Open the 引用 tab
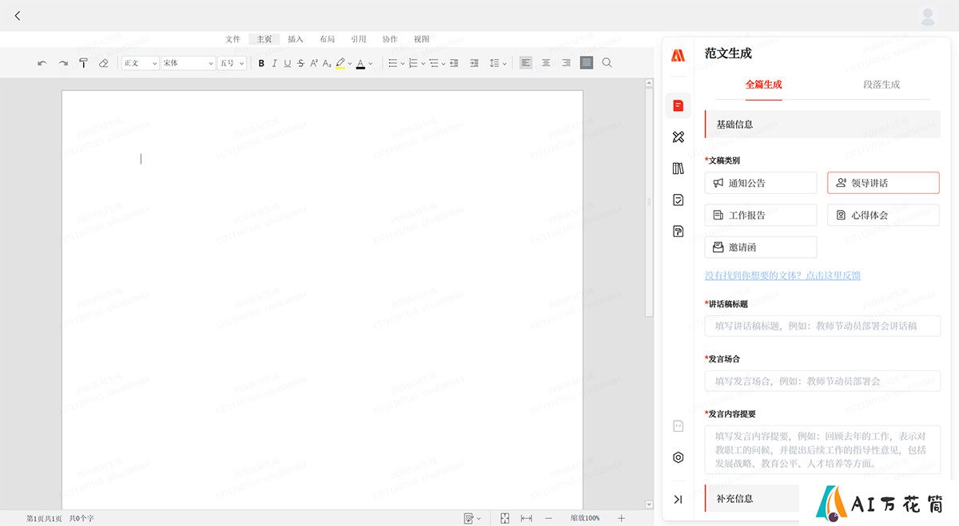The image size is (959, 526). (359, 39)
